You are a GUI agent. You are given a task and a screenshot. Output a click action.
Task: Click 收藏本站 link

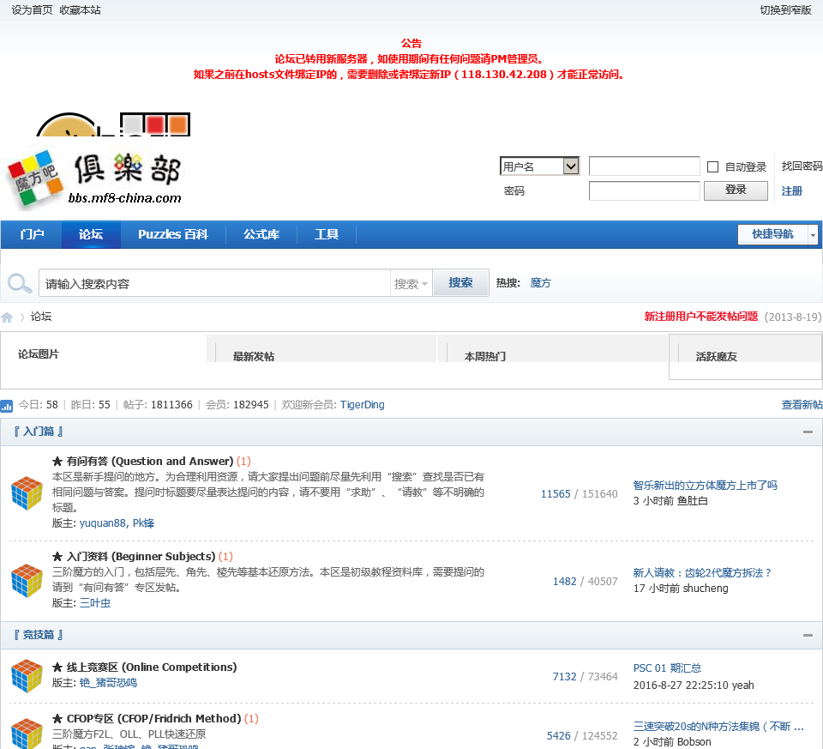point(81,10)
